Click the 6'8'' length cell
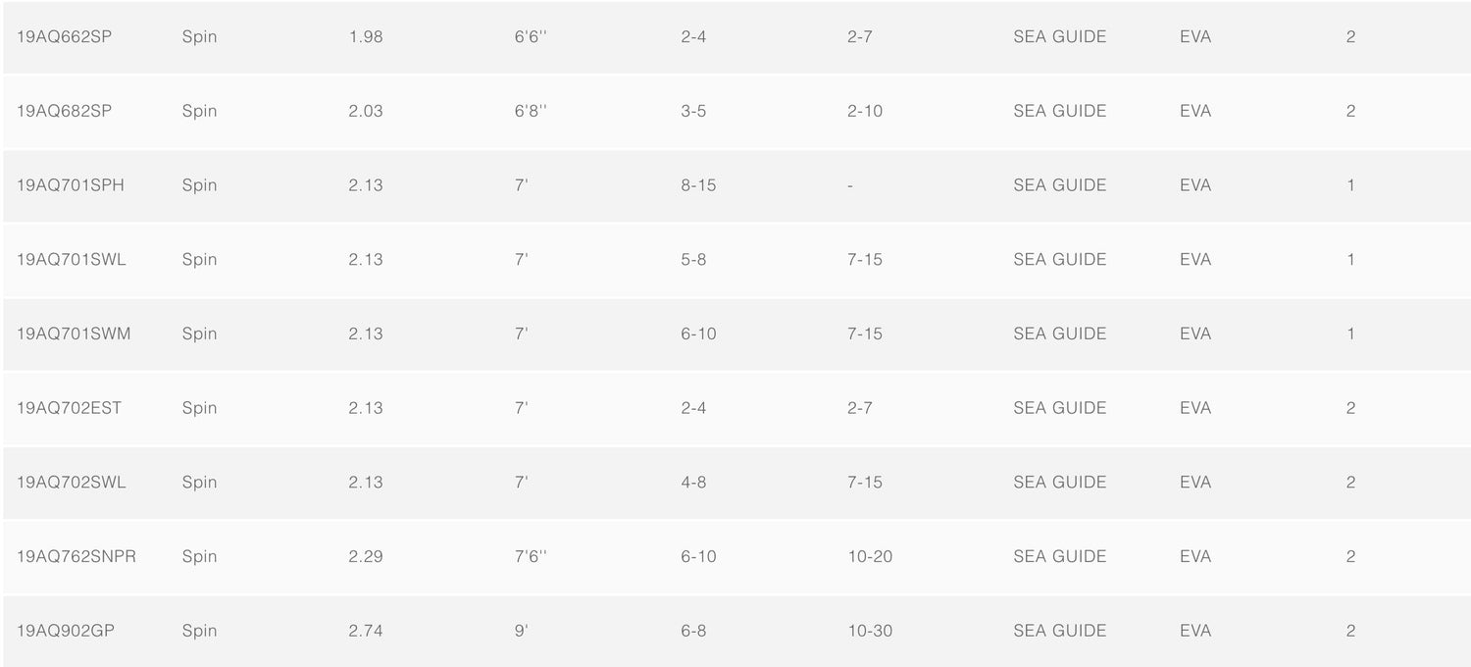Screen dimensions: 1471x667 coord(531,112)
